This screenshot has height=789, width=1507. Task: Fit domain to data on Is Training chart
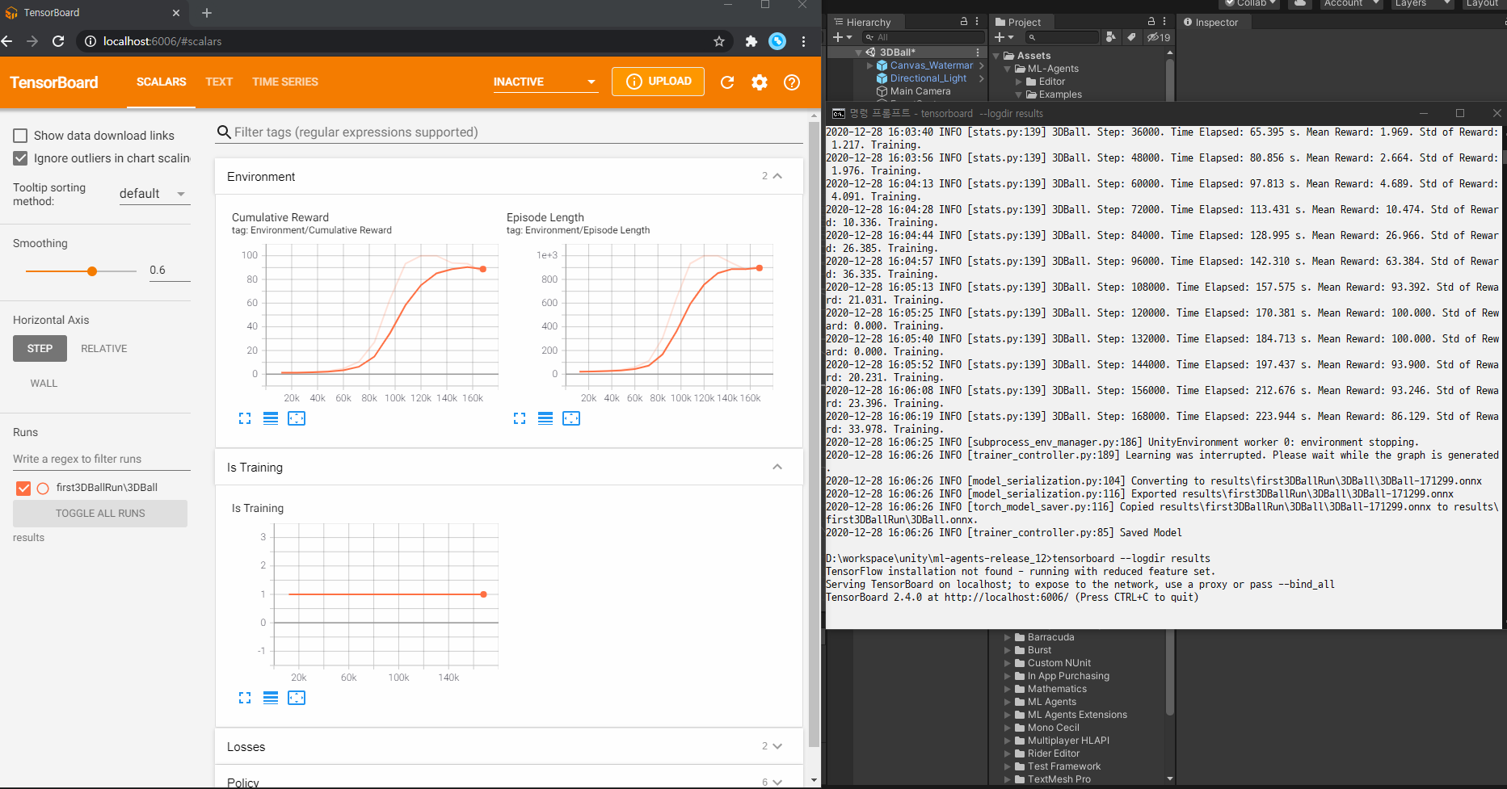(x=297, y=698)
